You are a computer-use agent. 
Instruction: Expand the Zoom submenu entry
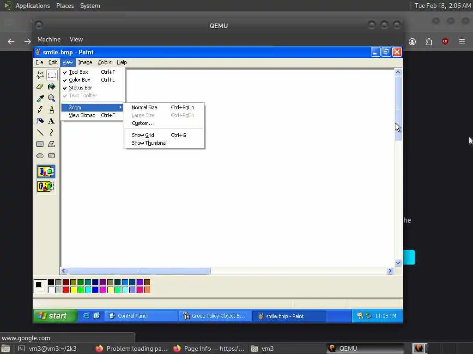point(92,107)
